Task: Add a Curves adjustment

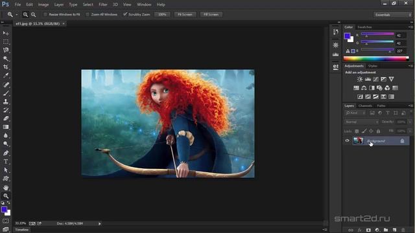Action: pos(375,79)
